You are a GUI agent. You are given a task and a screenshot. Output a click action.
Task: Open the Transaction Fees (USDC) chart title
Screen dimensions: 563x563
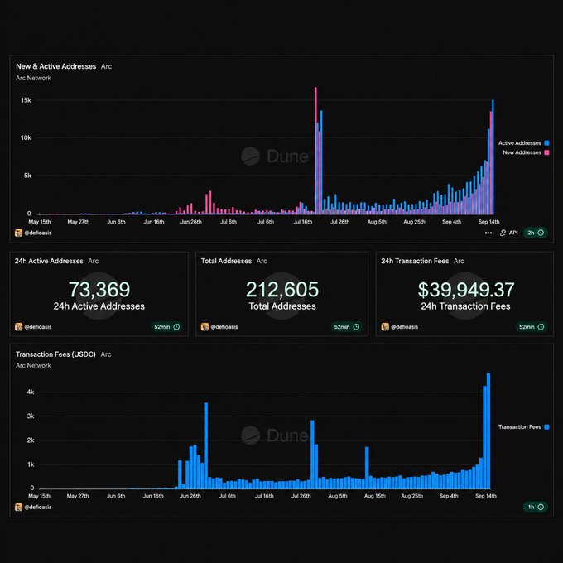55,354
